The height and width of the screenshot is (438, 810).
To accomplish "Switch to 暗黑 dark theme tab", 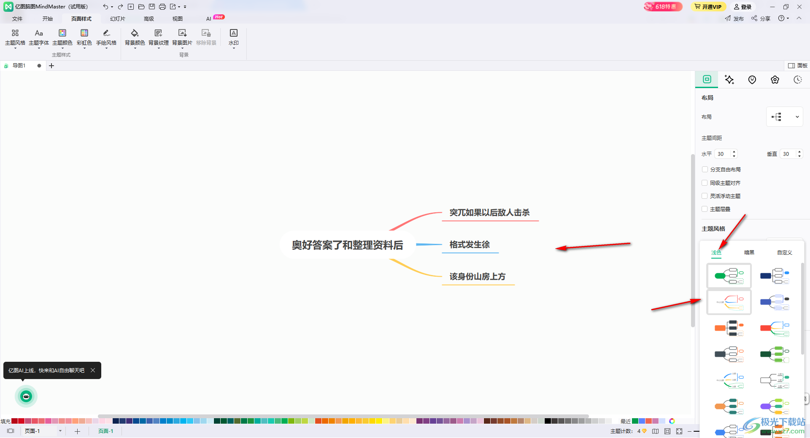I will (749, 253).
